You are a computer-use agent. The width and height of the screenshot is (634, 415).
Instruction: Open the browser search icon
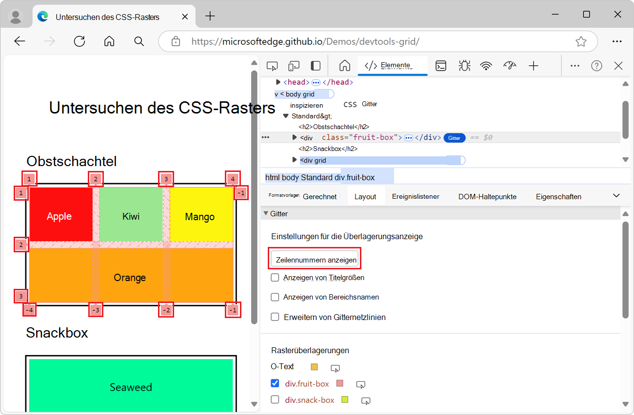(139, 41)
